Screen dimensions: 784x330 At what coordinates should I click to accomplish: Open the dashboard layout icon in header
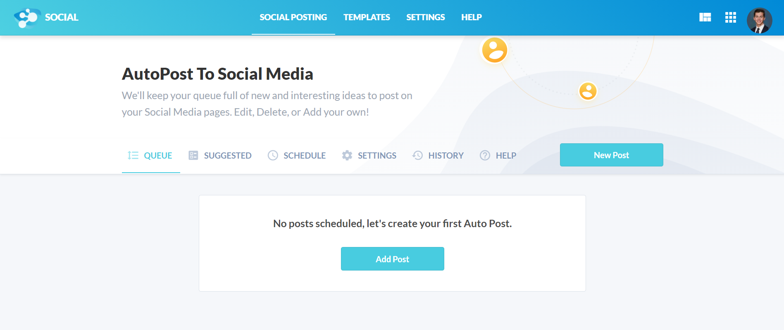coord(705,17)
